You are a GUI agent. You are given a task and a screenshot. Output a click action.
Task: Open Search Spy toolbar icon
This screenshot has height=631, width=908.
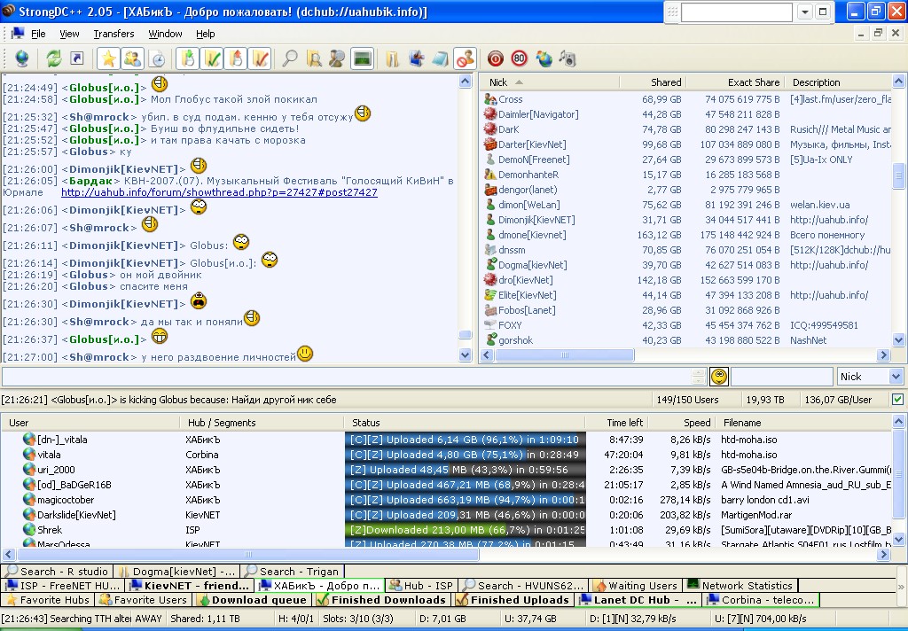[337, 58]
